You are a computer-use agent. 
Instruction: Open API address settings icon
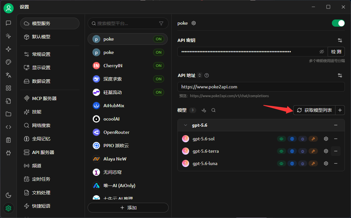(x=340, y=75)
